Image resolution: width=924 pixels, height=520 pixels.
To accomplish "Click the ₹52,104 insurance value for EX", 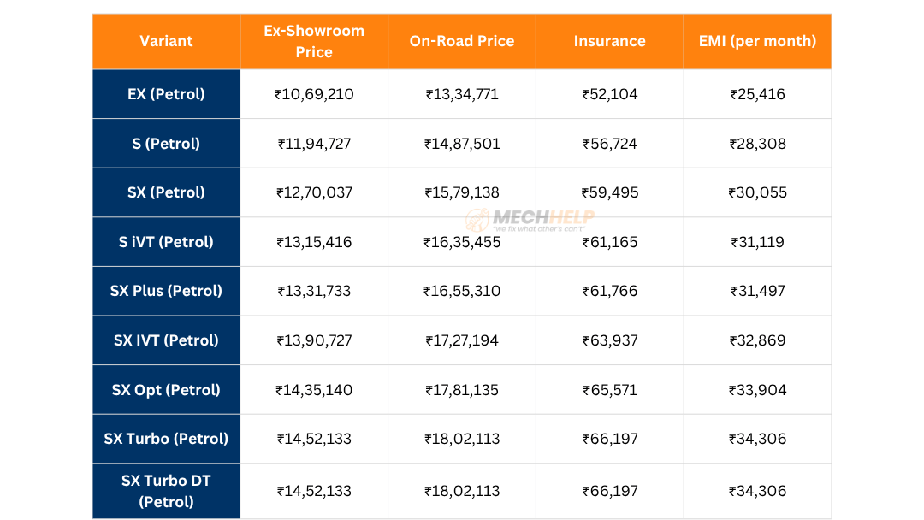I will tap(609, 94).
